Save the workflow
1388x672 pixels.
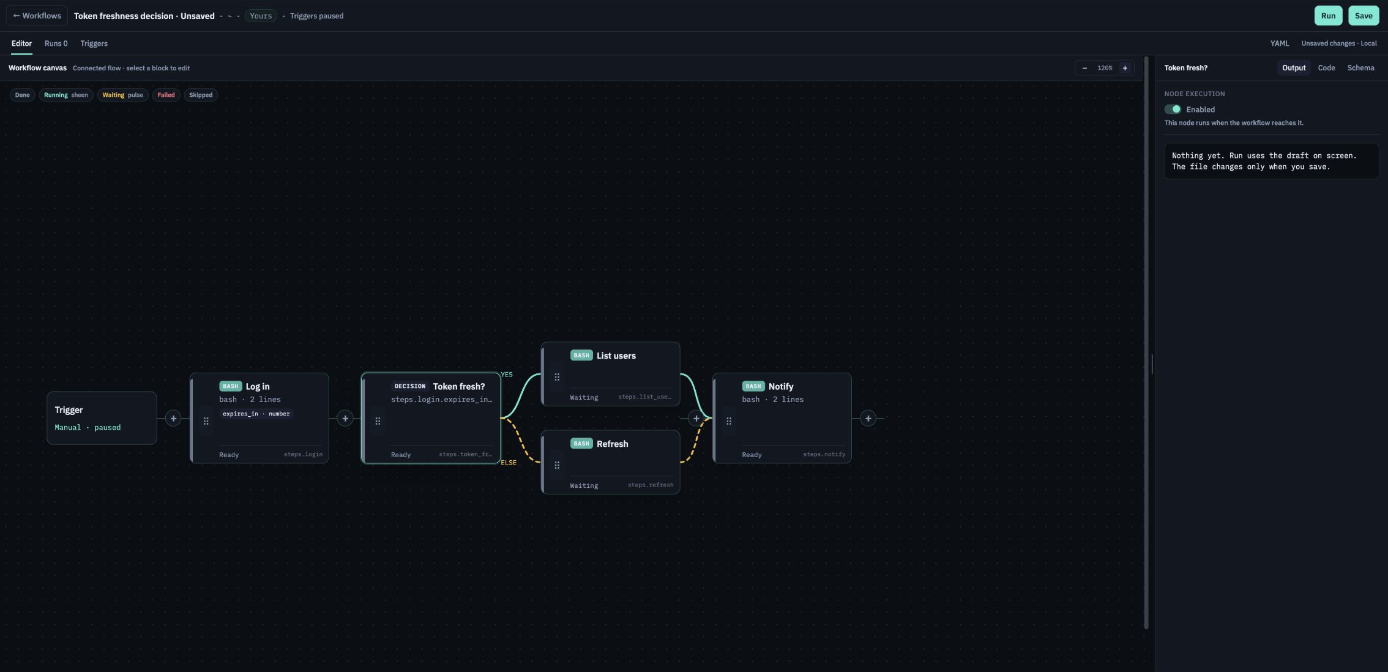[x=1364, y=16]
